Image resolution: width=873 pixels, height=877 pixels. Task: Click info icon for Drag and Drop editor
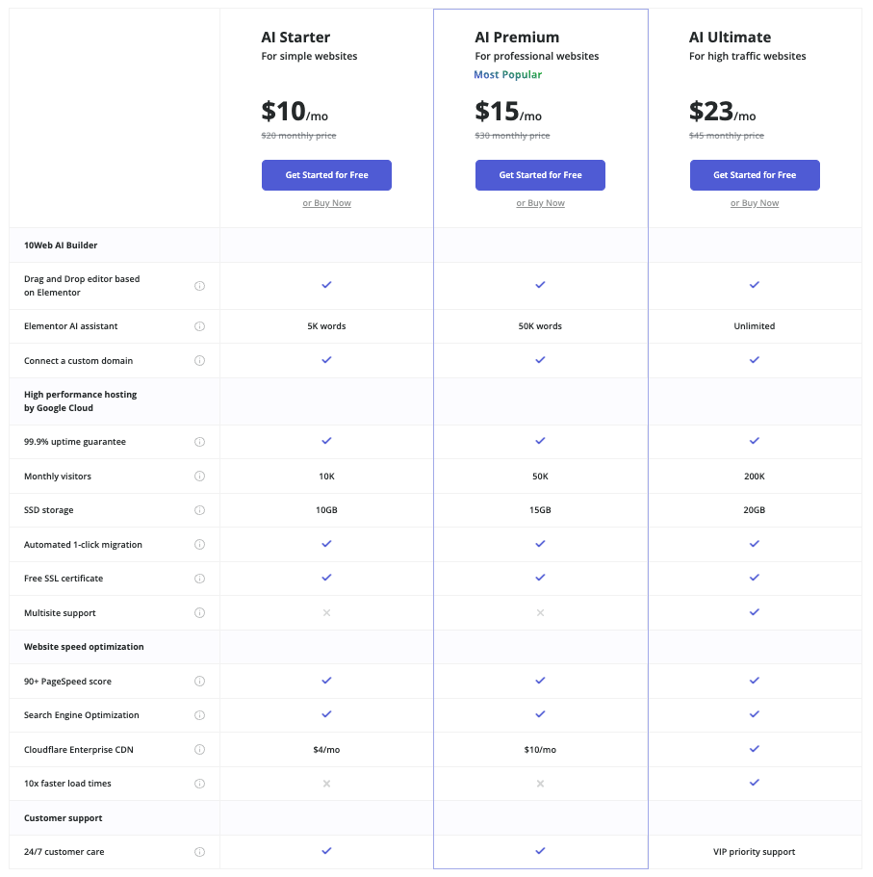pyautogui.click(x=199, y=286)
